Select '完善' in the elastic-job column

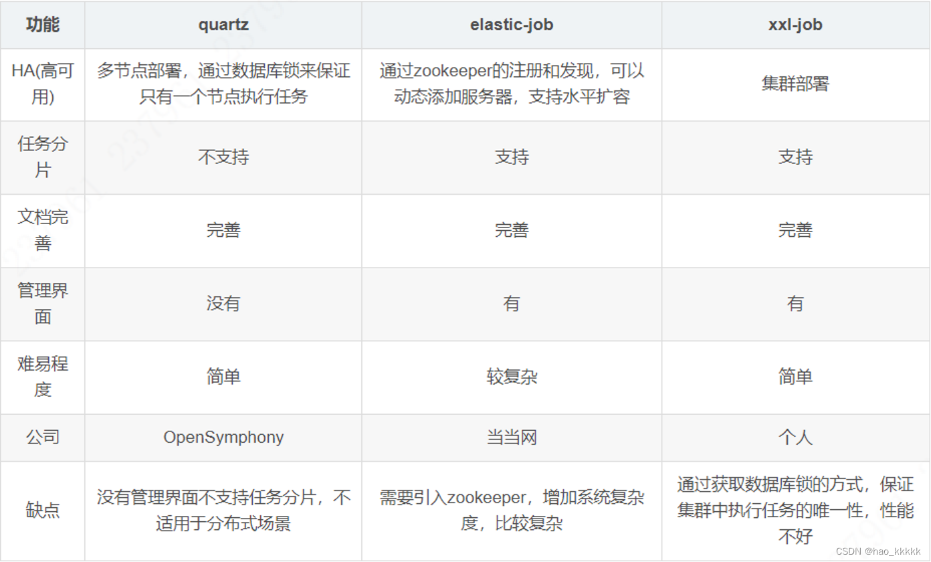[x=512, y=230]
